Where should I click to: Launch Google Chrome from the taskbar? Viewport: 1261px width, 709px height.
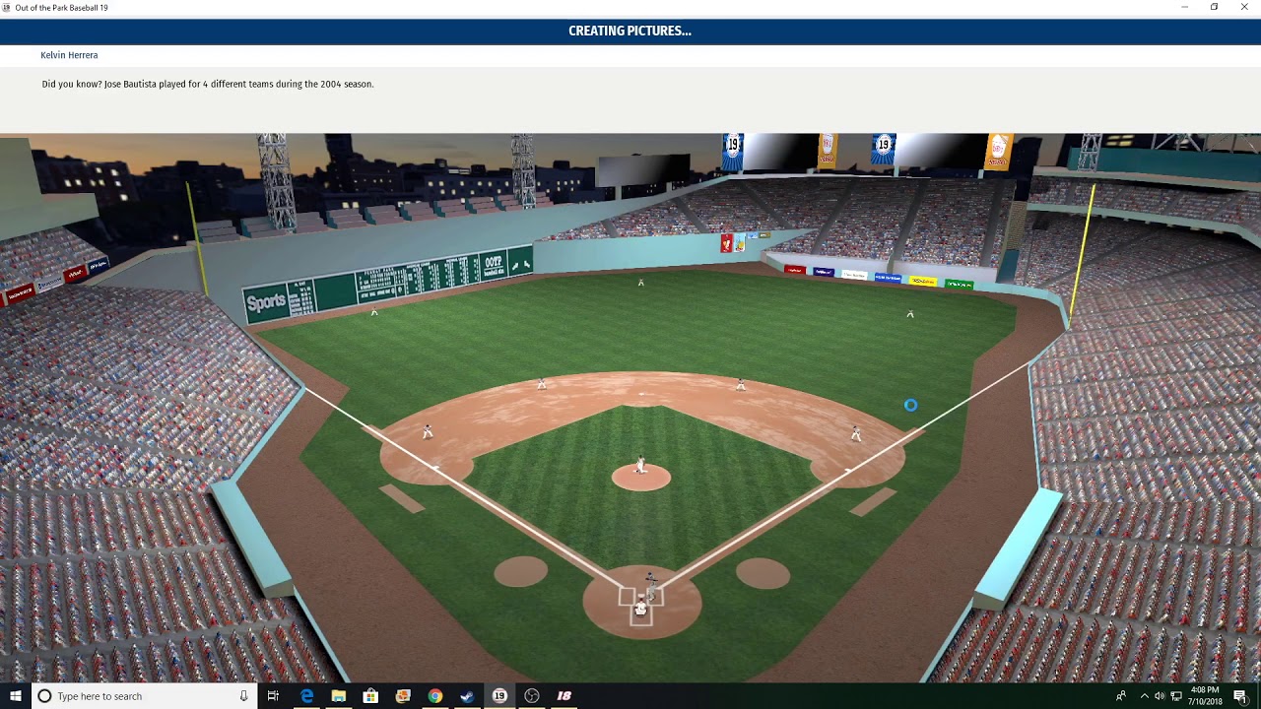(435, 696)
